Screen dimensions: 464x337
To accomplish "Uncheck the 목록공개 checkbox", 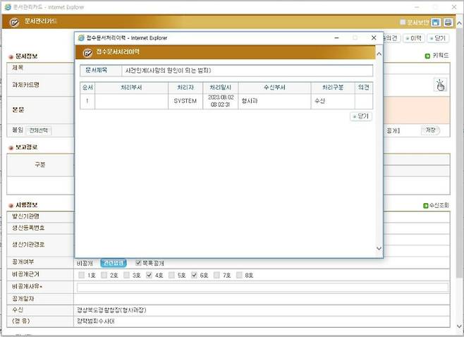I will (139, 263).
